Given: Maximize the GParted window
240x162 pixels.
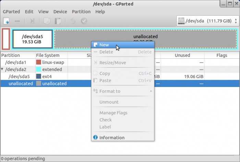Looking at the screenshot, I should (230, 4).
